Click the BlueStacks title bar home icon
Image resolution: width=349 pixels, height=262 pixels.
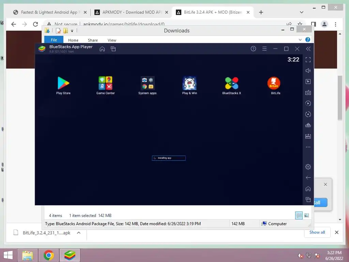(x=102, y=49)
